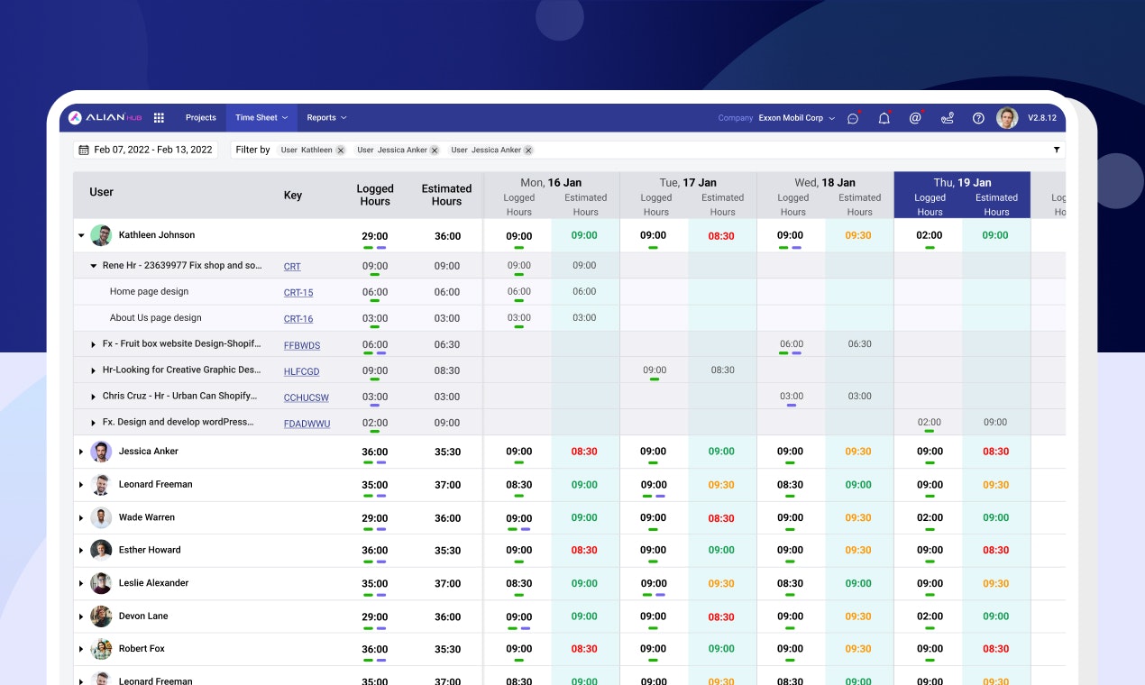1145x685 pixels.
Task: Expand the Fx - Fruit box website project
Action: (94, 344)
